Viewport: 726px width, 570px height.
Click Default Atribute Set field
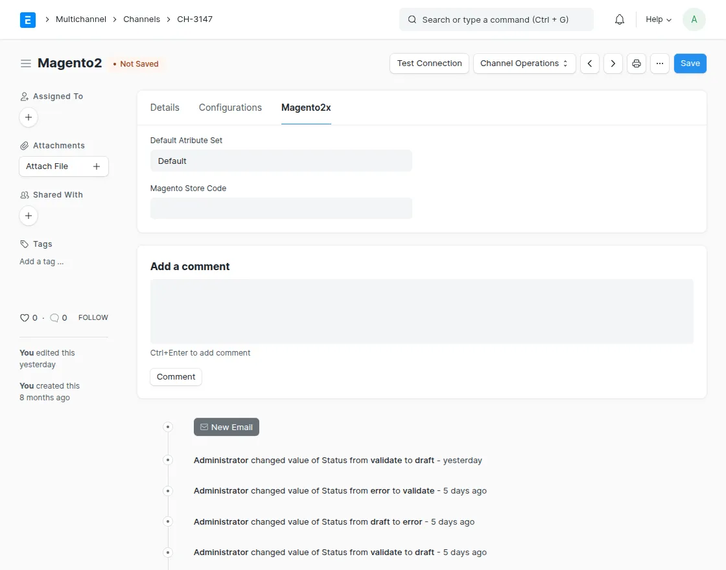tap(281, 161)
